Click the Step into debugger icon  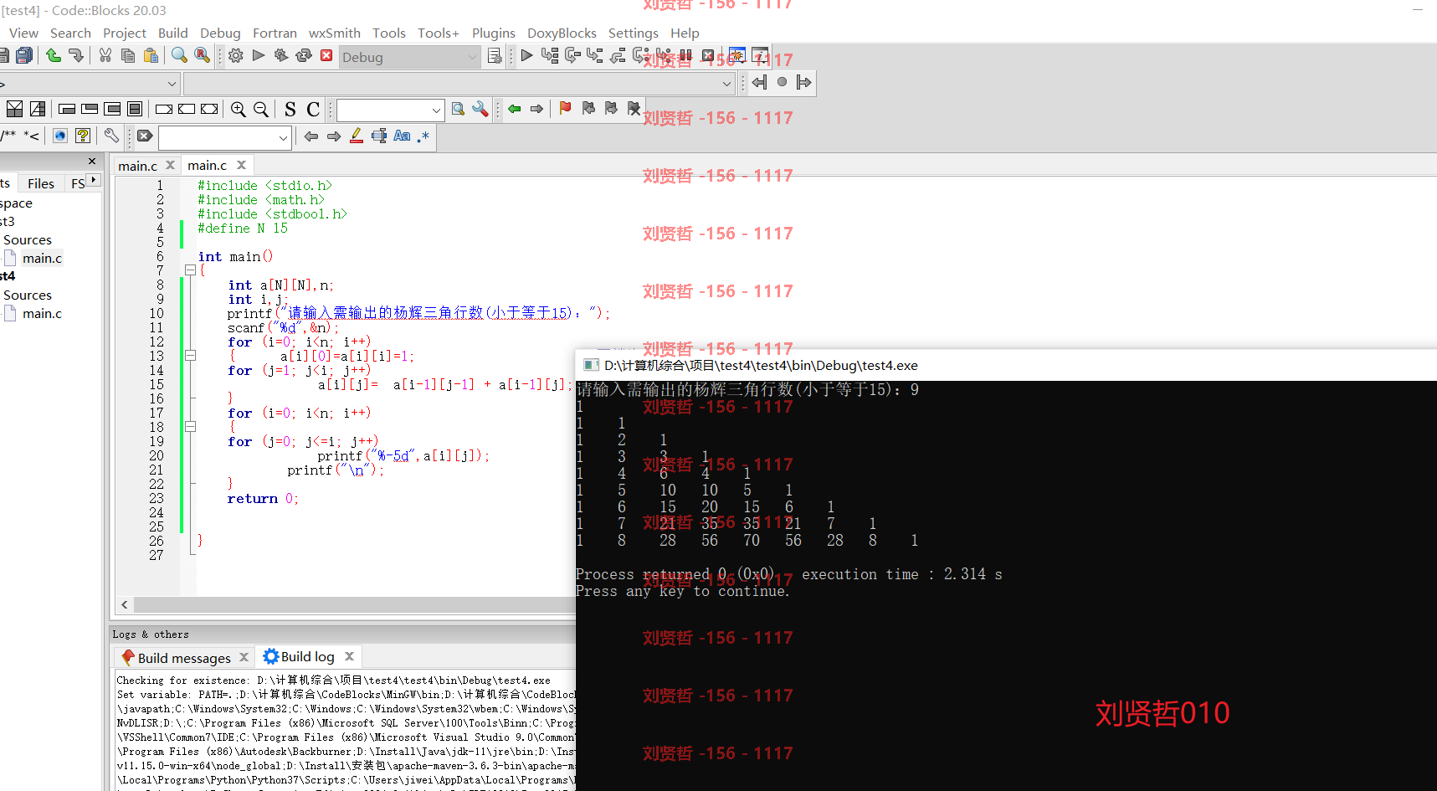tap(595, 55)
